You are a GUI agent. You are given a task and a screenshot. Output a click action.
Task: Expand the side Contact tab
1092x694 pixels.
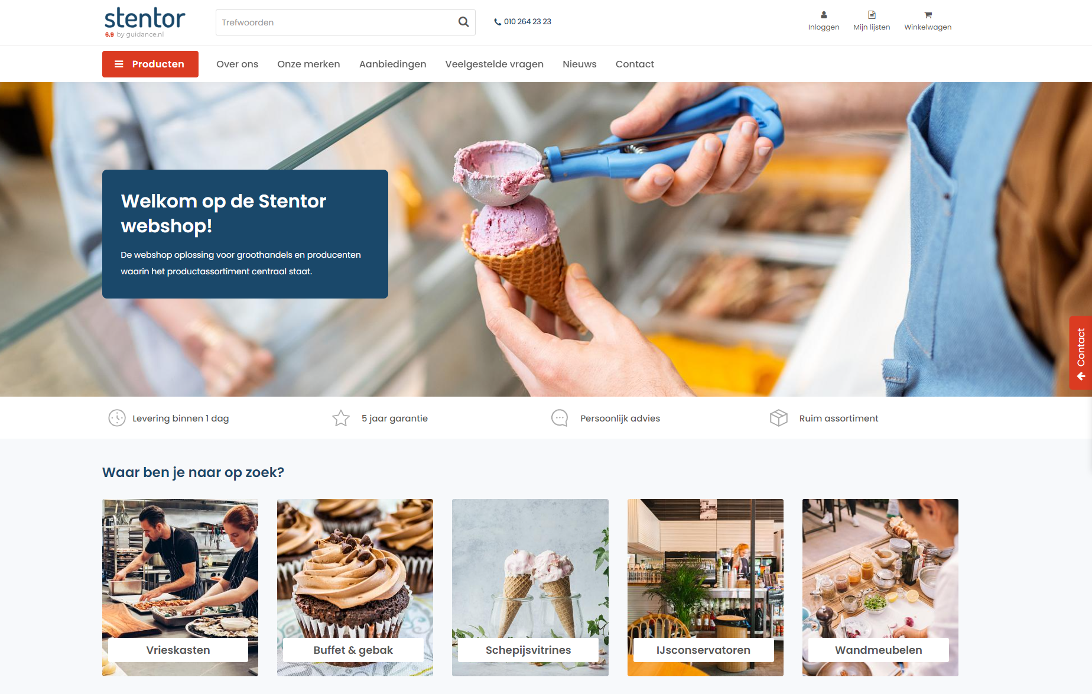[x=1080, y=353]
